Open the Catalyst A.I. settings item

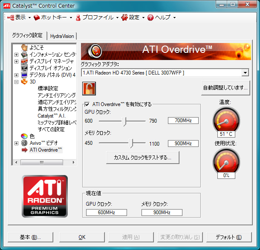click(52, 116)
